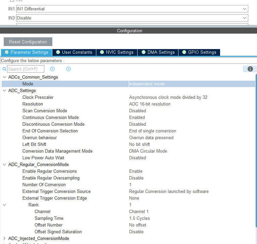This screenshot has height=244, width=257.
Task: Switch to User Constants tab
Action: 74,52
